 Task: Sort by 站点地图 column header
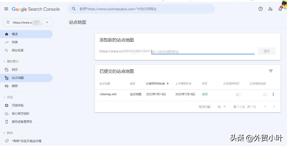click(105, 84)
